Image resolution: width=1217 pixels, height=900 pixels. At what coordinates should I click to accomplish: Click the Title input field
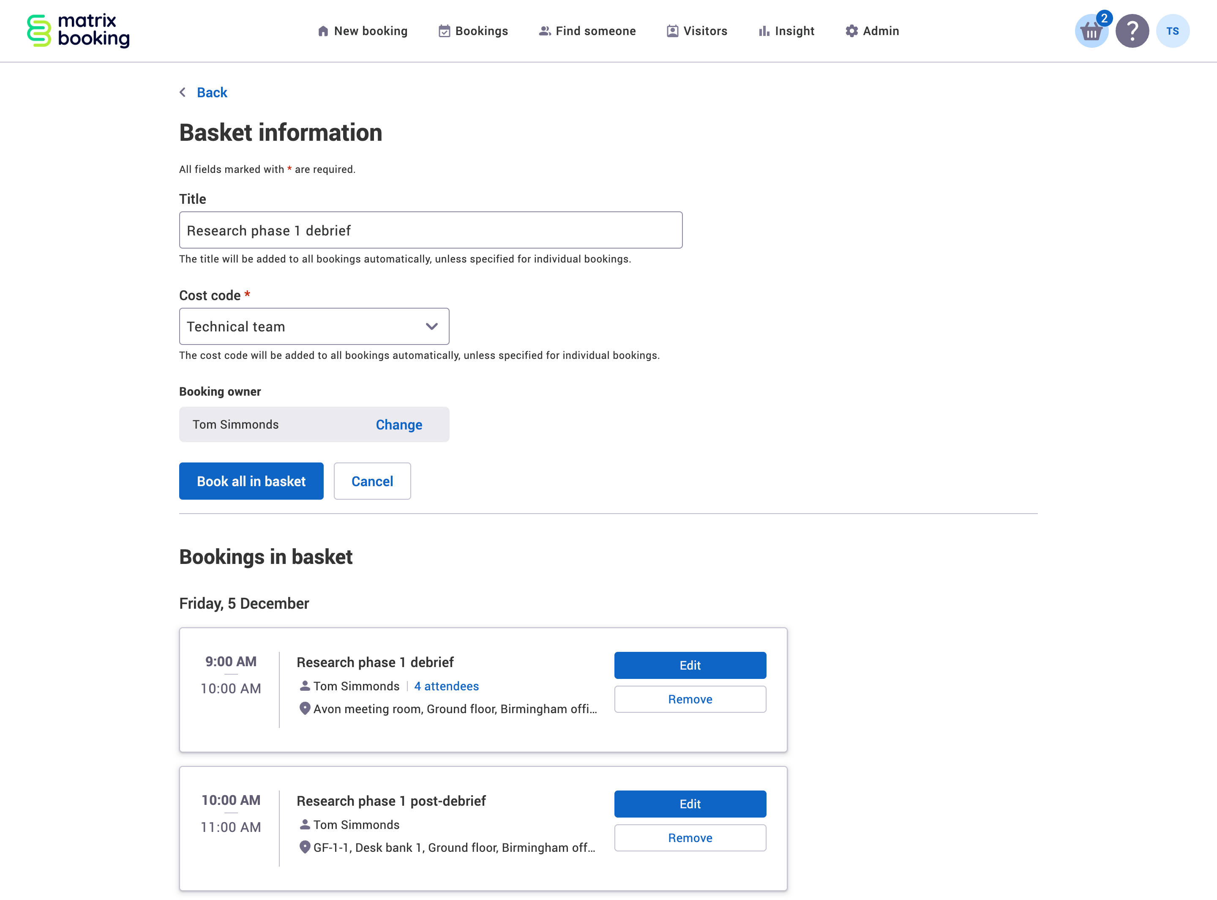point(430,230)
